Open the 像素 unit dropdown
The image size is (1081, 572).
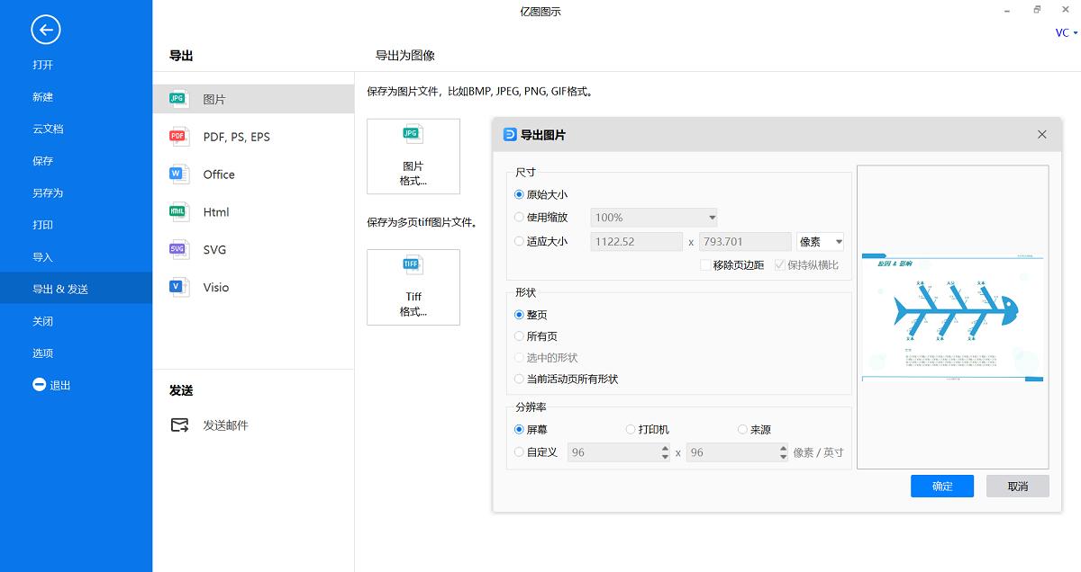pos(820,241)
